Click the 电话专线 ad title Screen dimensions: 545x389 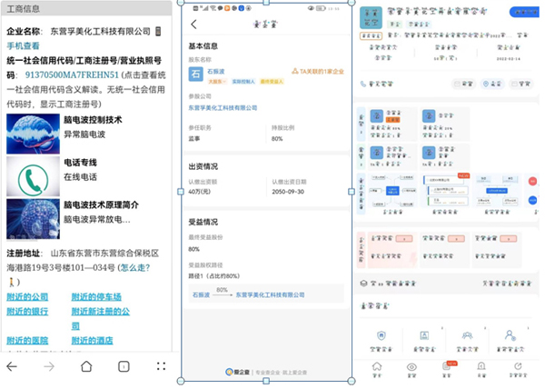(x=80, y=163)
